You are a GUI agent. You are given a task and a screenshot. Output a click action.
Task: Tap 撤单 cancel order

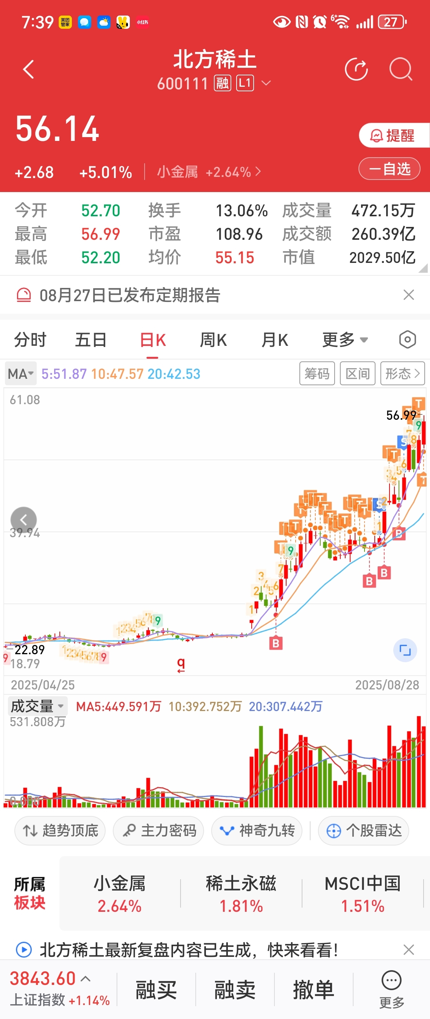point(313,990)
